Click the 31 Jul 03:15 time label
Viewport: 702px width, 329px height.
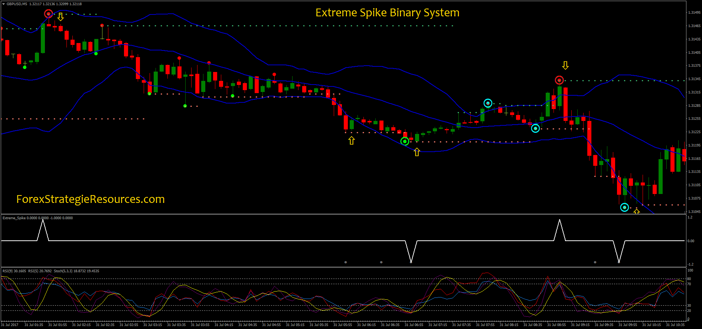[153, 325]
